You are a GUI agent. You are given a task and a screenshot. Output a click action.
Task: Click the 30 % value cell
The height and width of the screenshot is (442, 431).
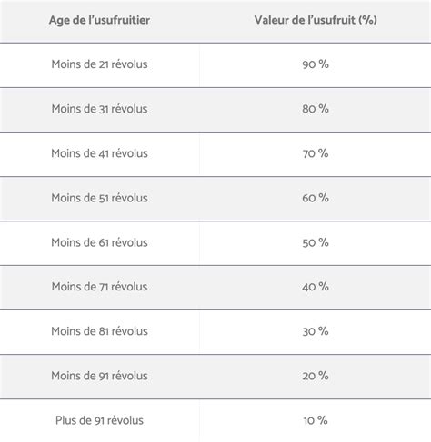(x=316, y=331)
